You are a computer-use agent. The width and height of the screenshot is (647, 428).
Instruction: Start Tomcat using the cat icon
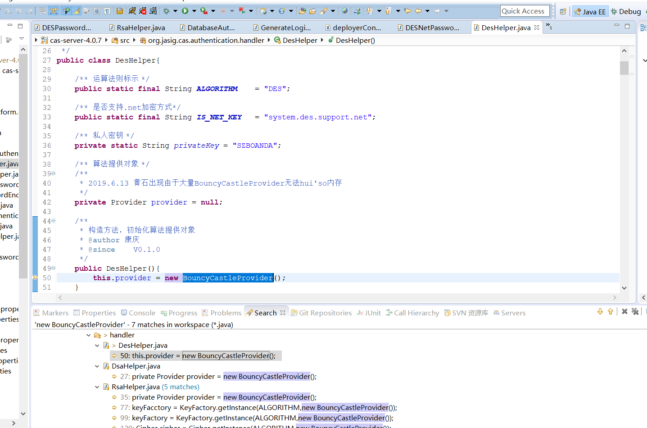132,11
